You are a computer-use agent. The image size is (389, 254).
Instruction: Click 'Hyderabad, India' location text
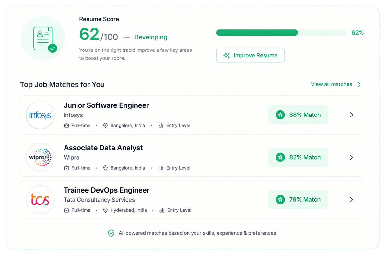pos(129,210)
